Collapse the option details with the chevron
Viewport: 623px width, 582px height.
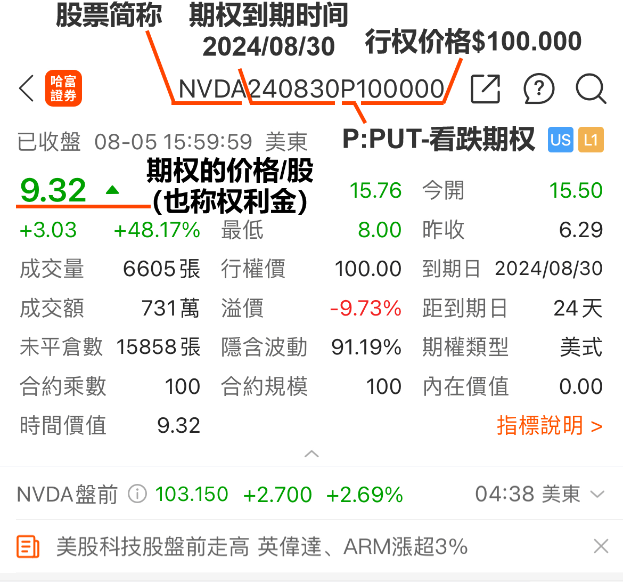311,454
